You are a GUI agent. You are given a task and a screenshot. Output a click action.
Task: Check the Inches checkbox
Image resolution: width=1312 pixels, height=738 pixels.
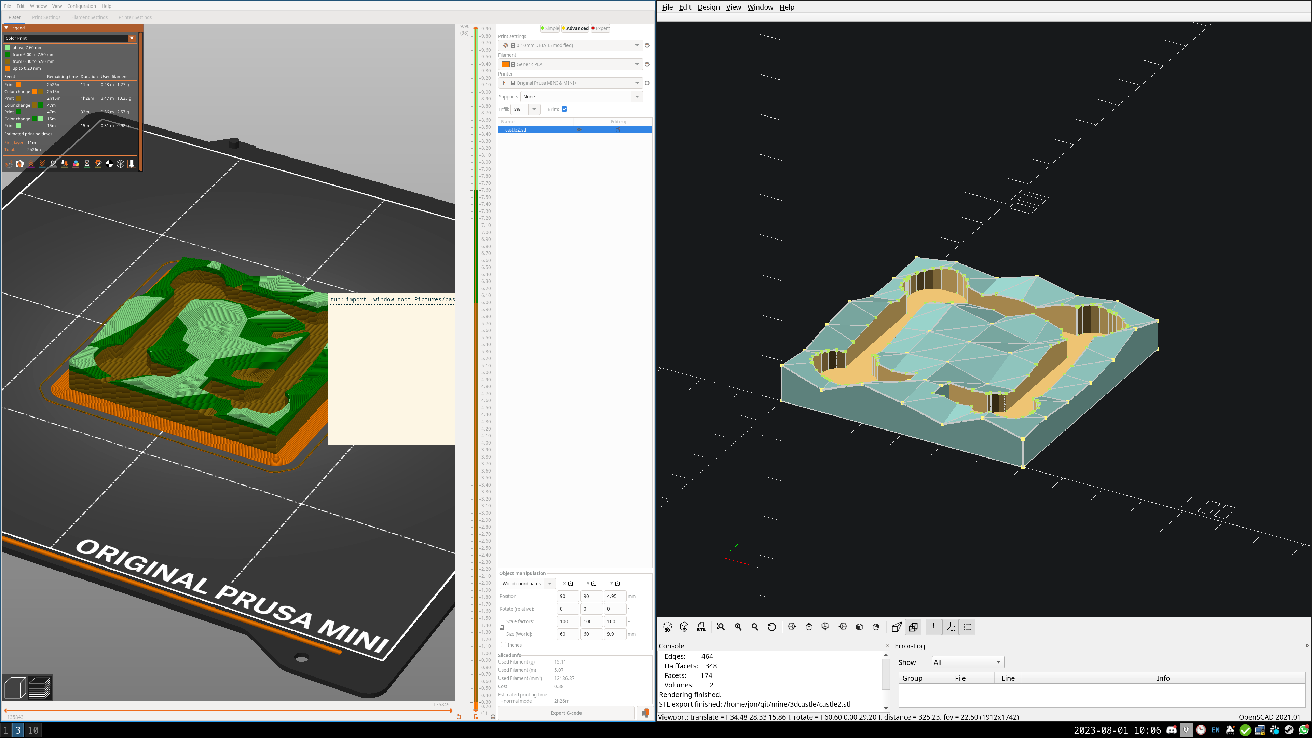coord(503,645)
